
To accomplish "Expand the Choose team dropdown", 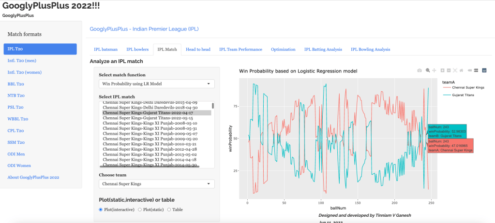I will click(156, 184).
